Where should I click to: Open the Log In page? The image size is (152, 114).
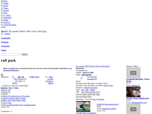coord(34,31)
